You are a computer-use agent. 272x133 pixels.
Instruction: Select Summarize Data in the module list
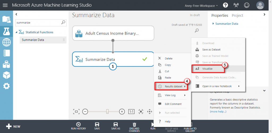pyautogui.click(x=43, y=40)
